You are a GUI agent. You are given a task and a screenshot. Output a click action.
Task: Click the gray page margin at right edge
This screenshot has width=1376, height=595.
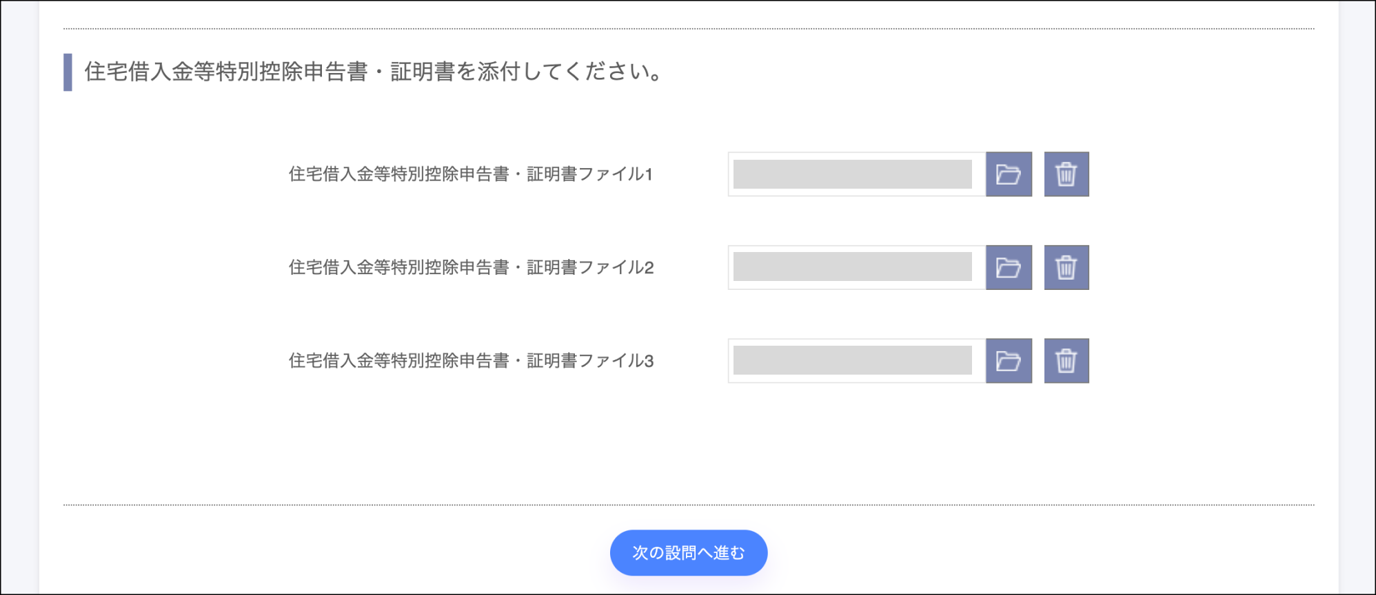point(1357,297)
